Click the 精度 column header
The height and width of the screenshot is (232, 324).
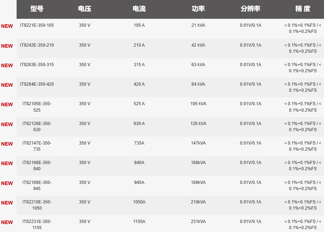(x=303, y=9)
